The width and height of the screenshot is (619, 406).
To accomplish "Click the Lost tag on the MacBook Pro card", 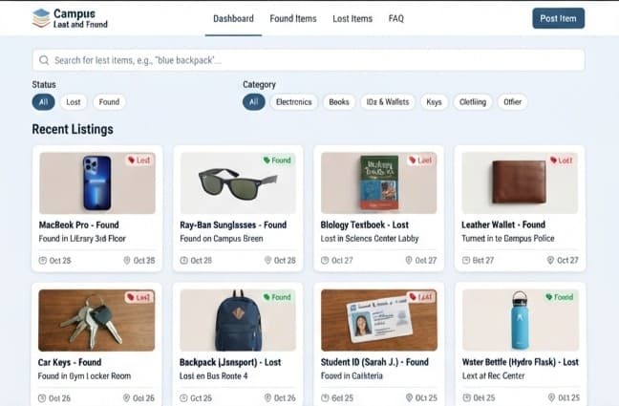I will tap(139, 160).
